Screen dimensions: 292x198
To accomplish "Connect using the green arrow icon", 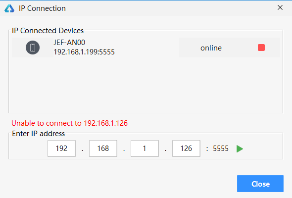I will [x=240, y=148].
